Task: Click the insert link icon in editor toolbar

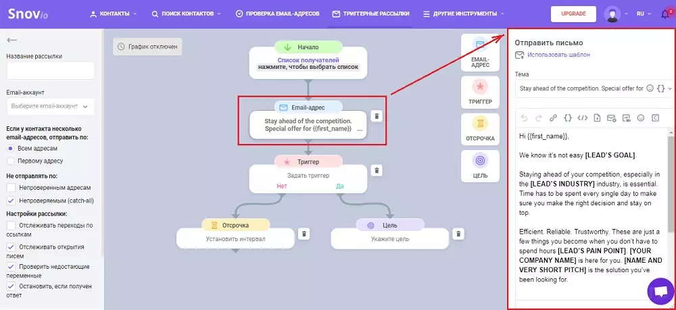Action: pos(553,118)
